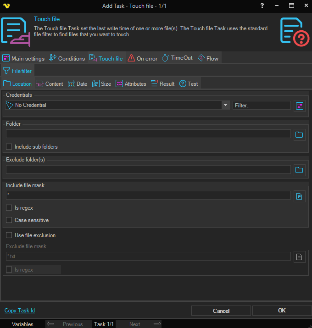Open the Include file mask editor icon
312x328 pixels.
click(x=300, y=196)
